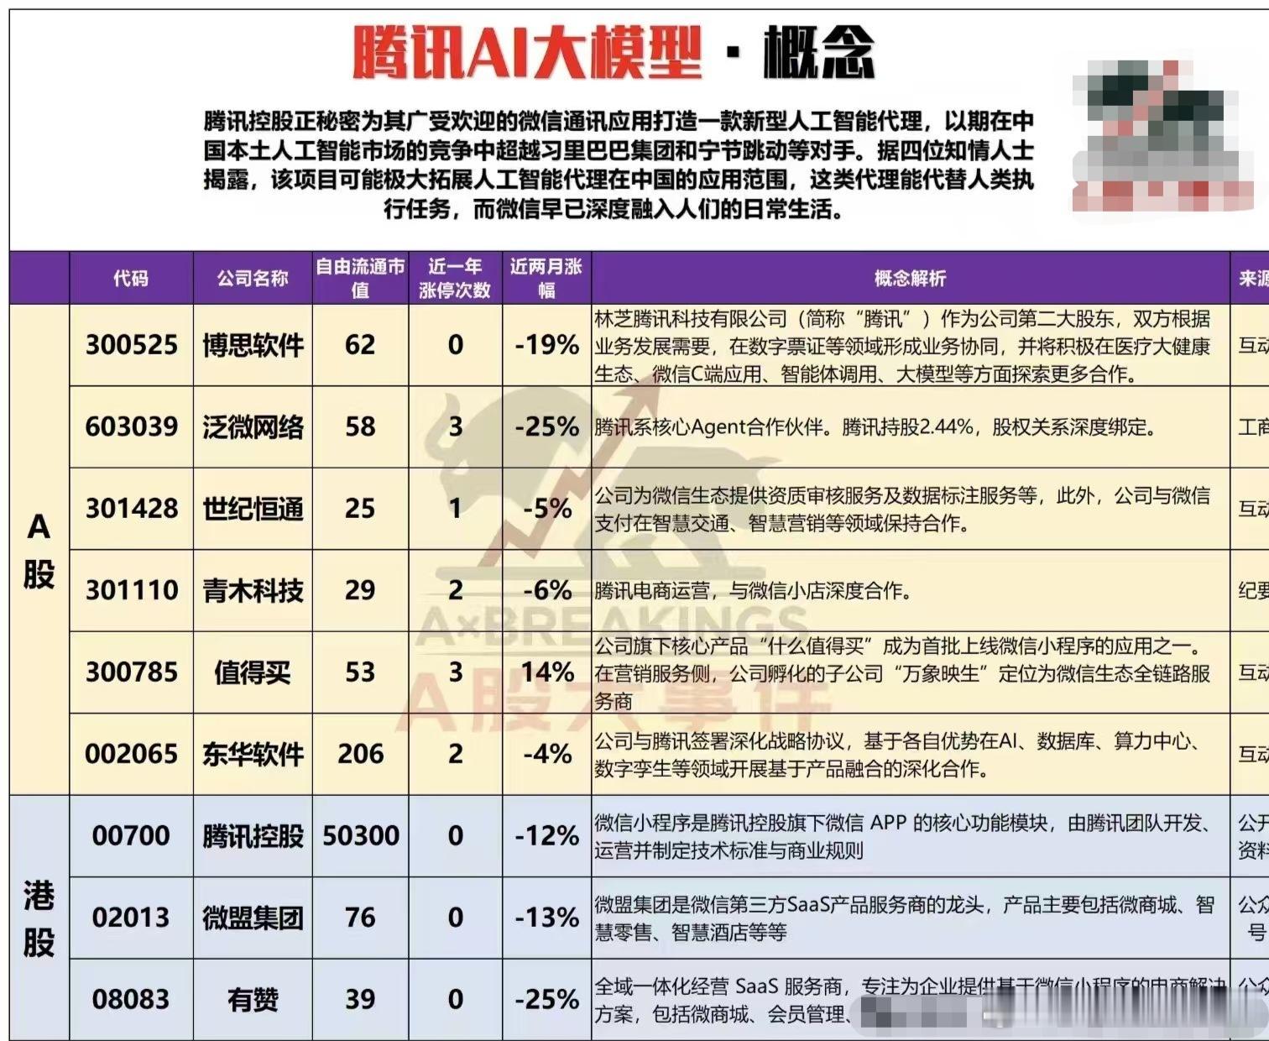Click the A股 group label
This screenshot has width=1269, height=1041.
[39, 550]
